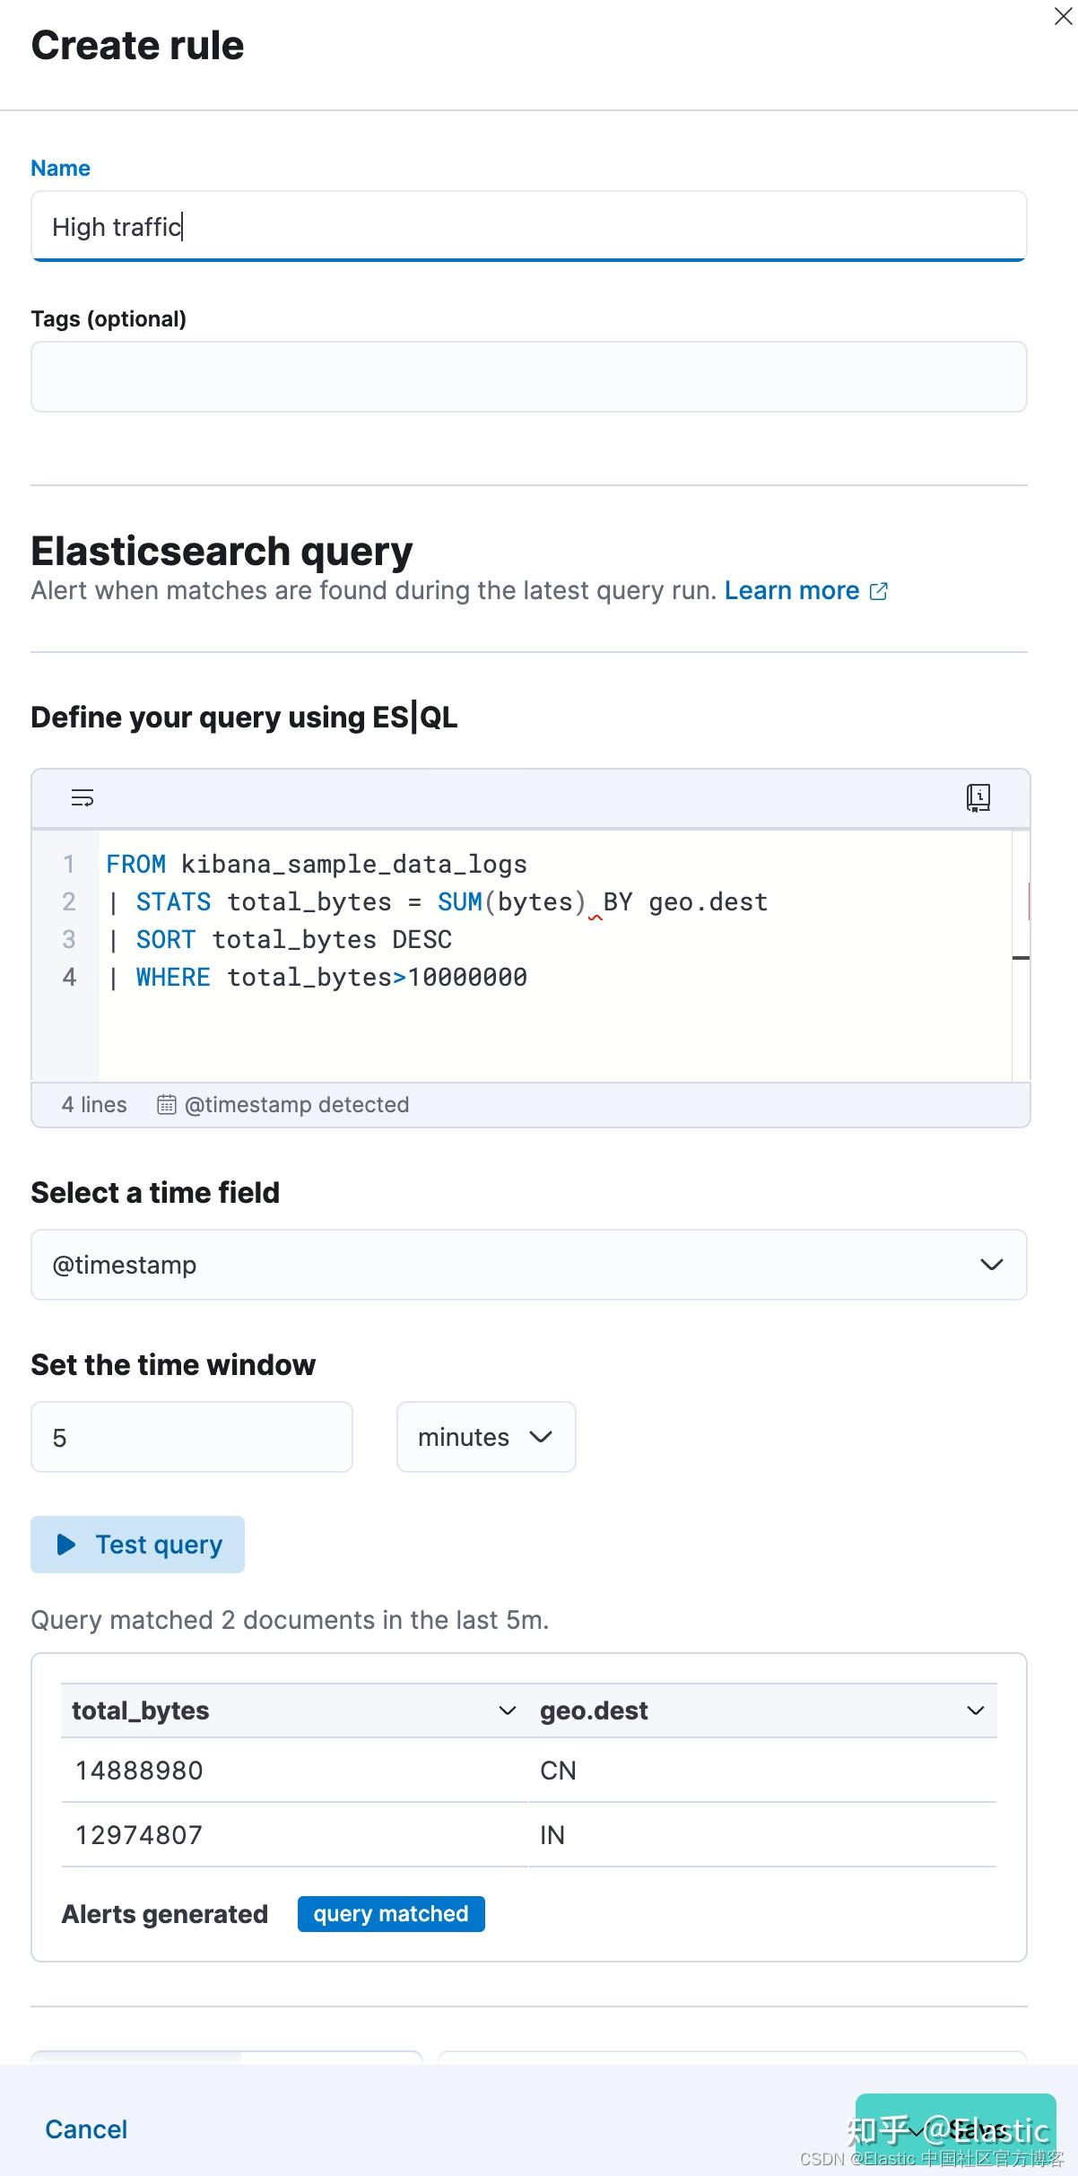The height and width of the screenshot is (2176, 1078).
Task: Cancel creating the rule
Action: tap(85, 2128)
